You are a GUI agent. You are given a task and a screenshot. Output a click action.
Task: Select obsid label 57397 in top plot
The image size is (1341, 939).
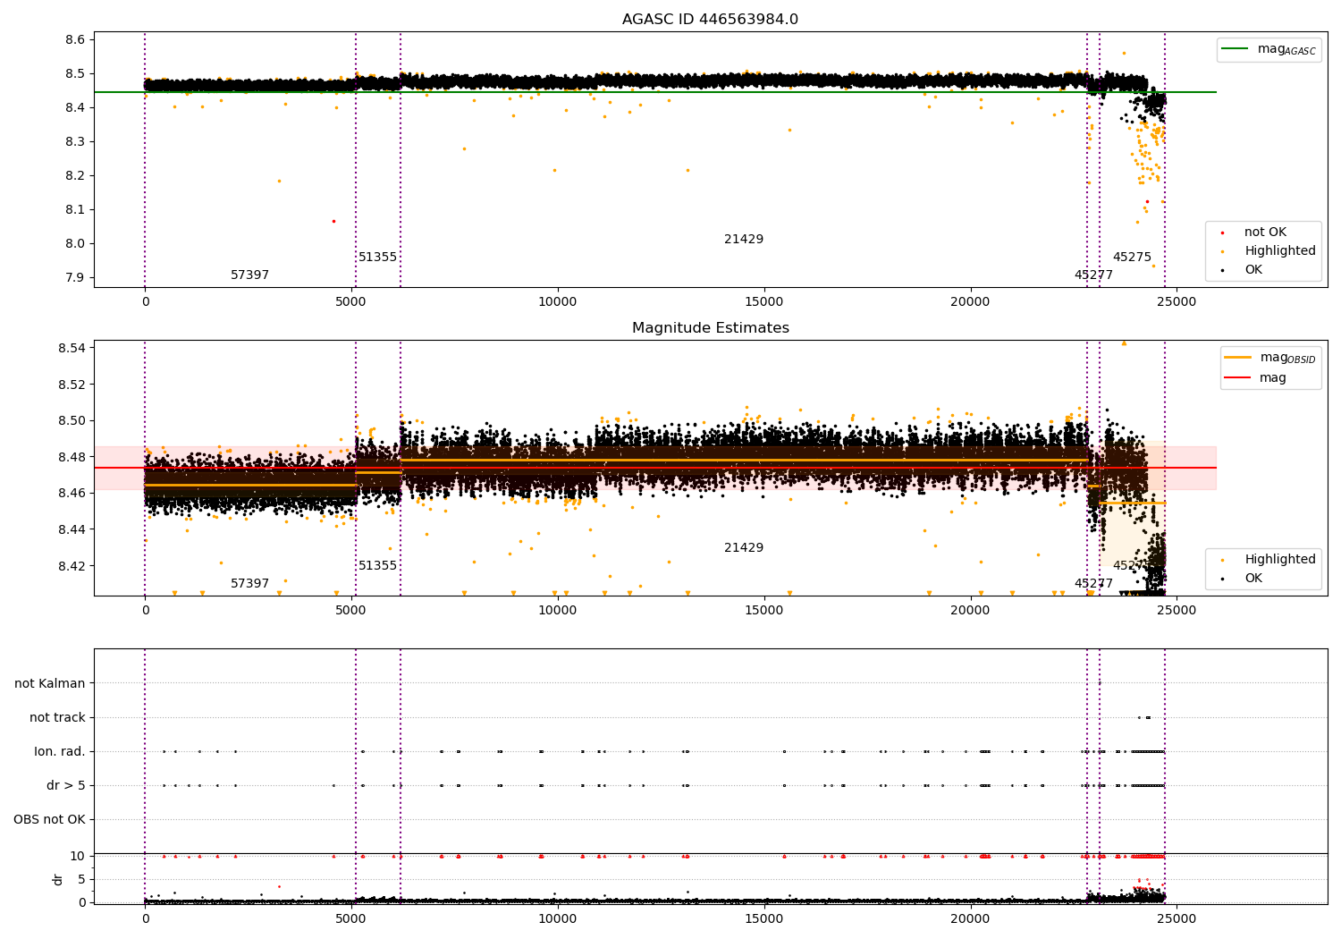(x=249, y=275)
